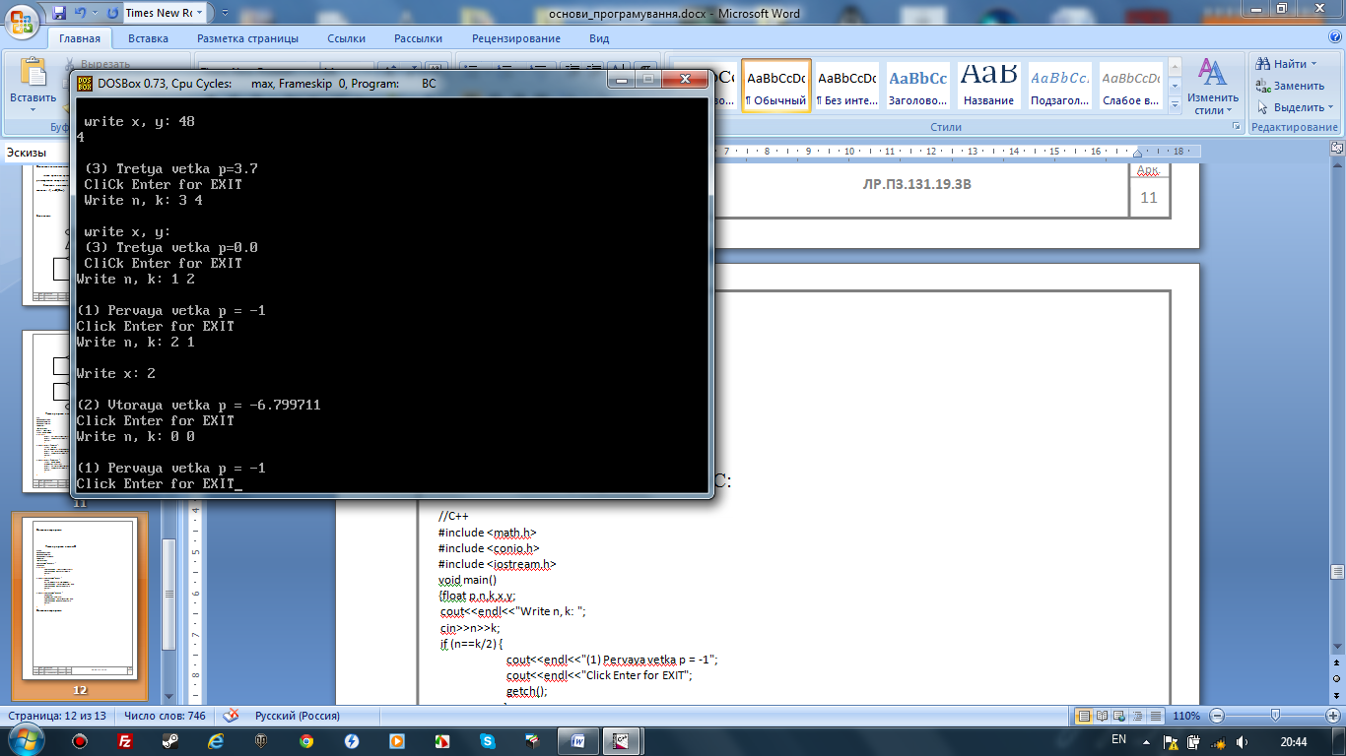Open word count Число слов: 746
Viewport: 1346px width, 756px height.
click(x=163, y=716)
